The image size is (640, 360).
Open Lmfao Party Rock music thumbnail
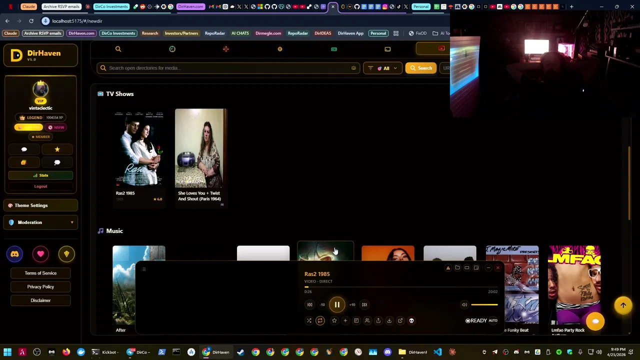click(574, 285)
